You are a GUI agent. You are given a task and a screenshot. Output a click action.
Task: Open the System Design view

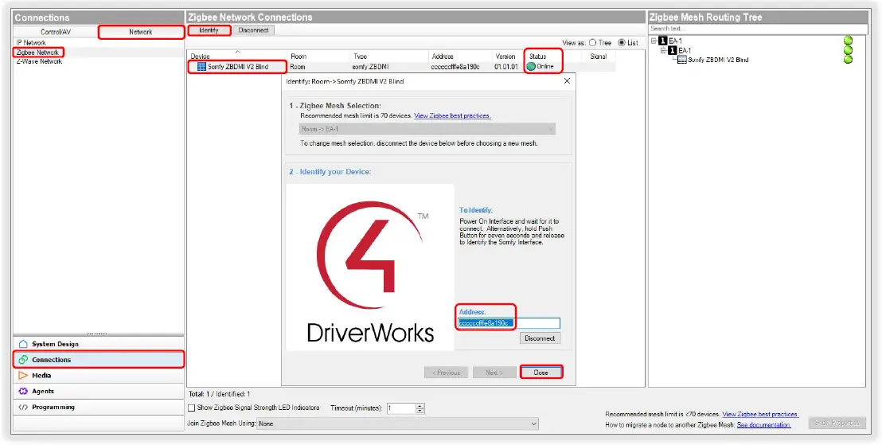click(x=99, y=344)
